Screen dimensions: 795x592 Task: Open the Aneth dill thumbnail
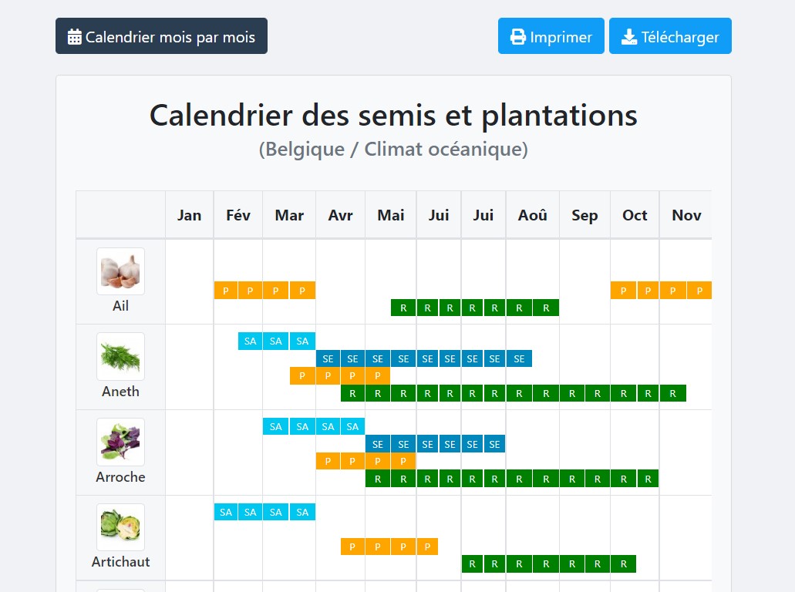pyautogui.click(x=120, y=356)
